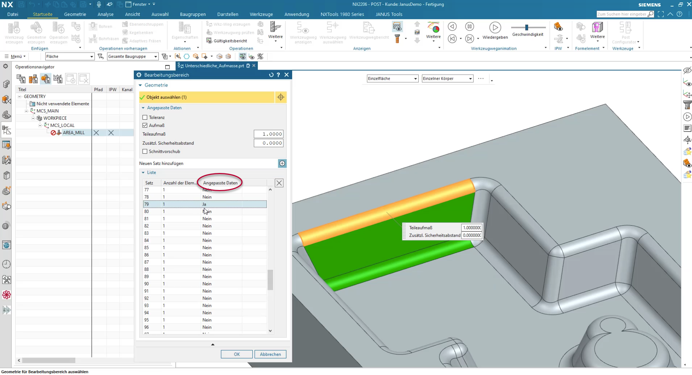Open the Operationsnavigator sidebar tab
Screen dimensions: 692x375
click(x=7, y=130)
